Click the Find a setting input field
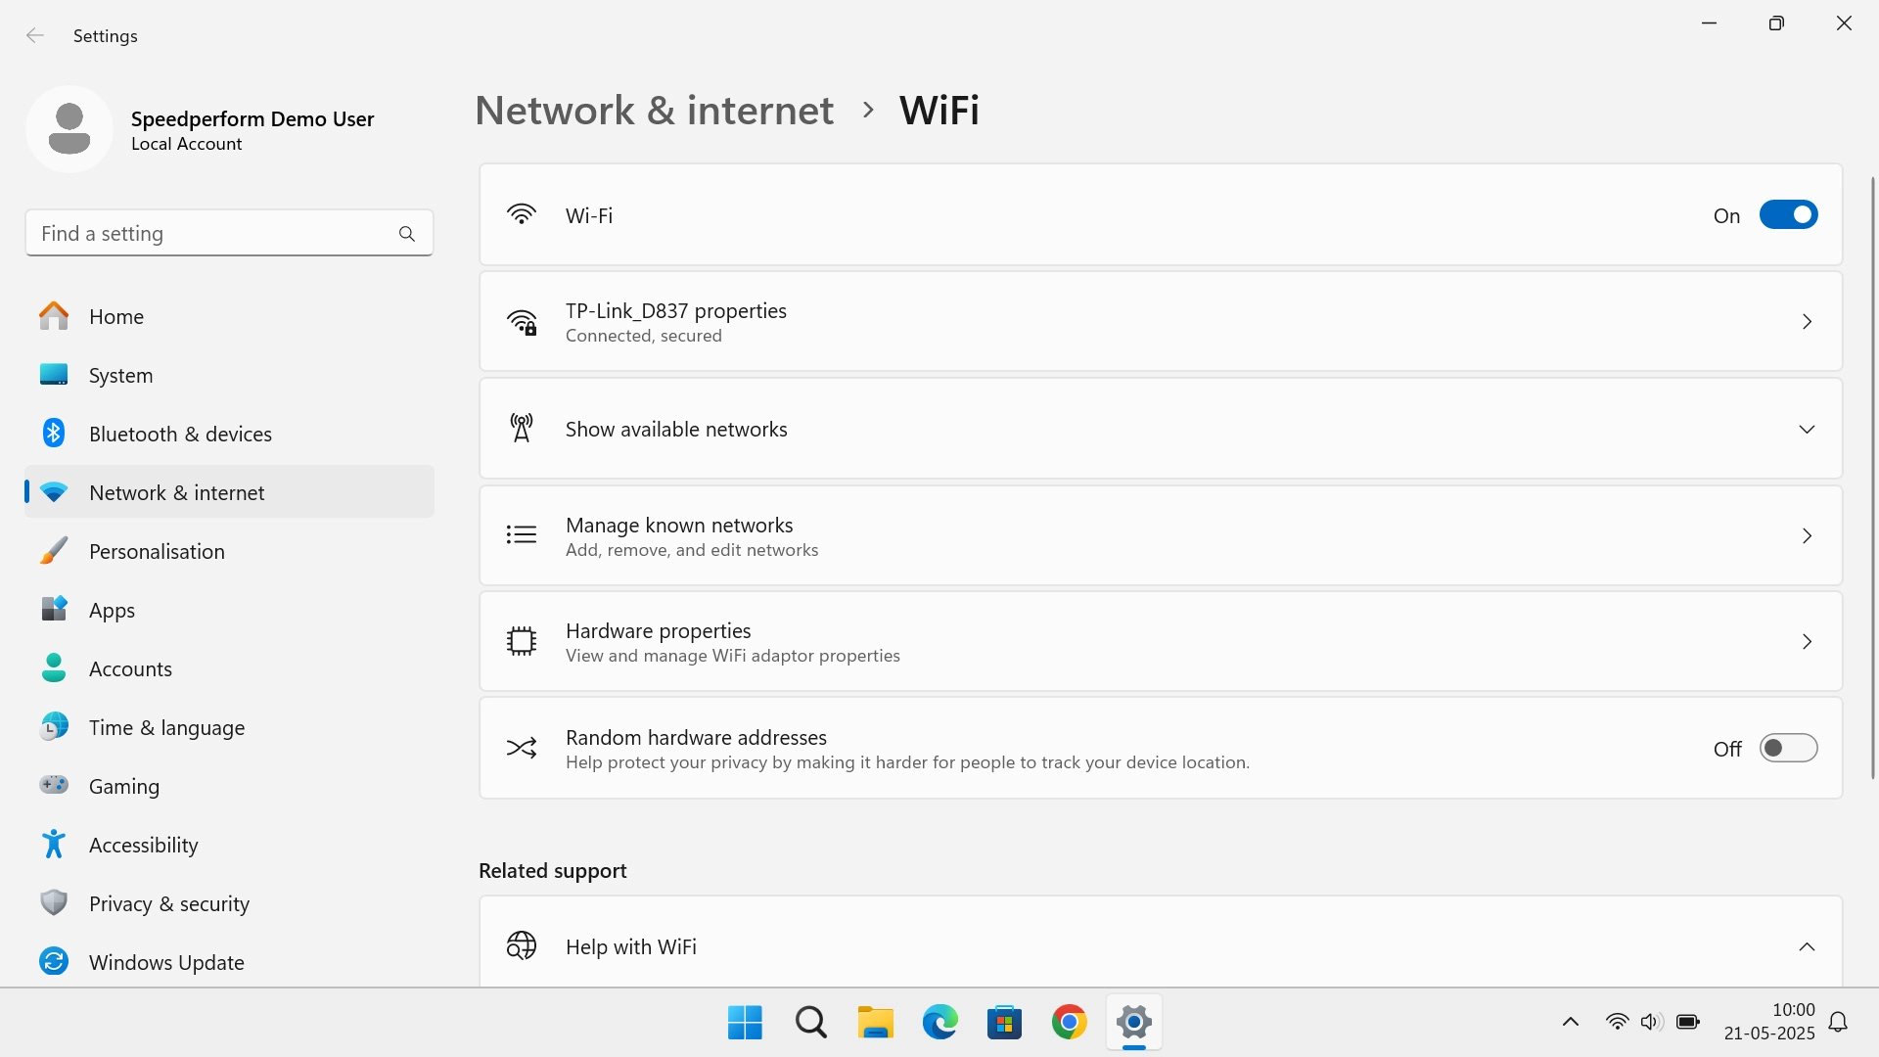The height and width of the screenshot is (1057, 1879). (x=196, y=233)
